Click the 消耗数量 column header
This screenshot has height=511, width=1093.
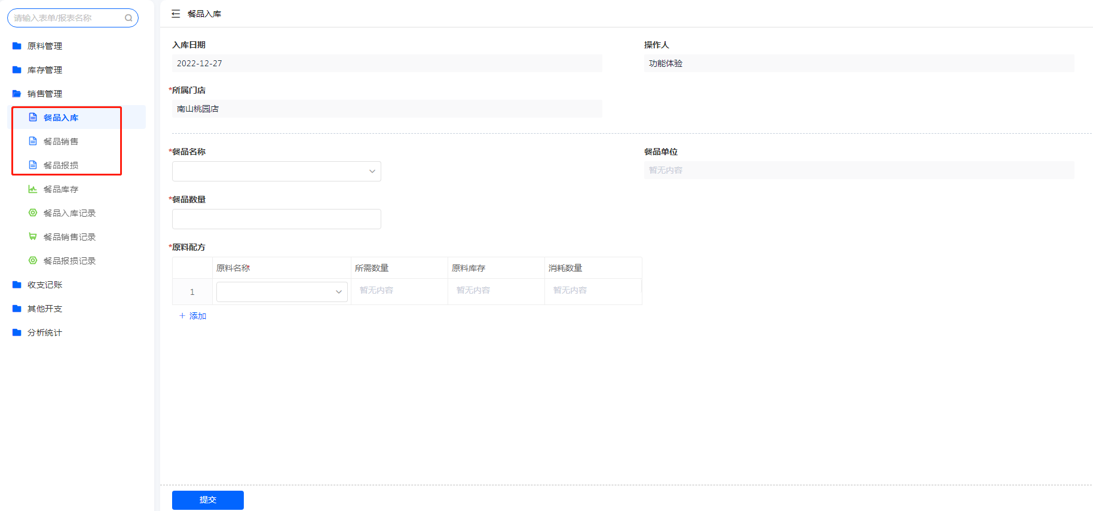(x=593, y=268)
